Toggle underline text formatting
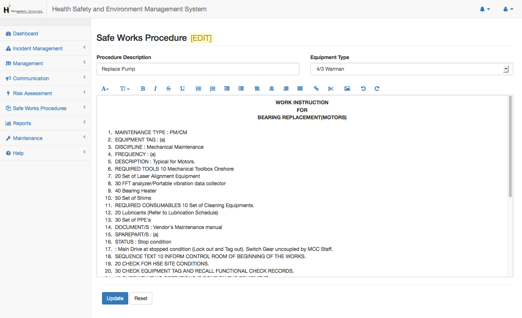 (182, 89)
